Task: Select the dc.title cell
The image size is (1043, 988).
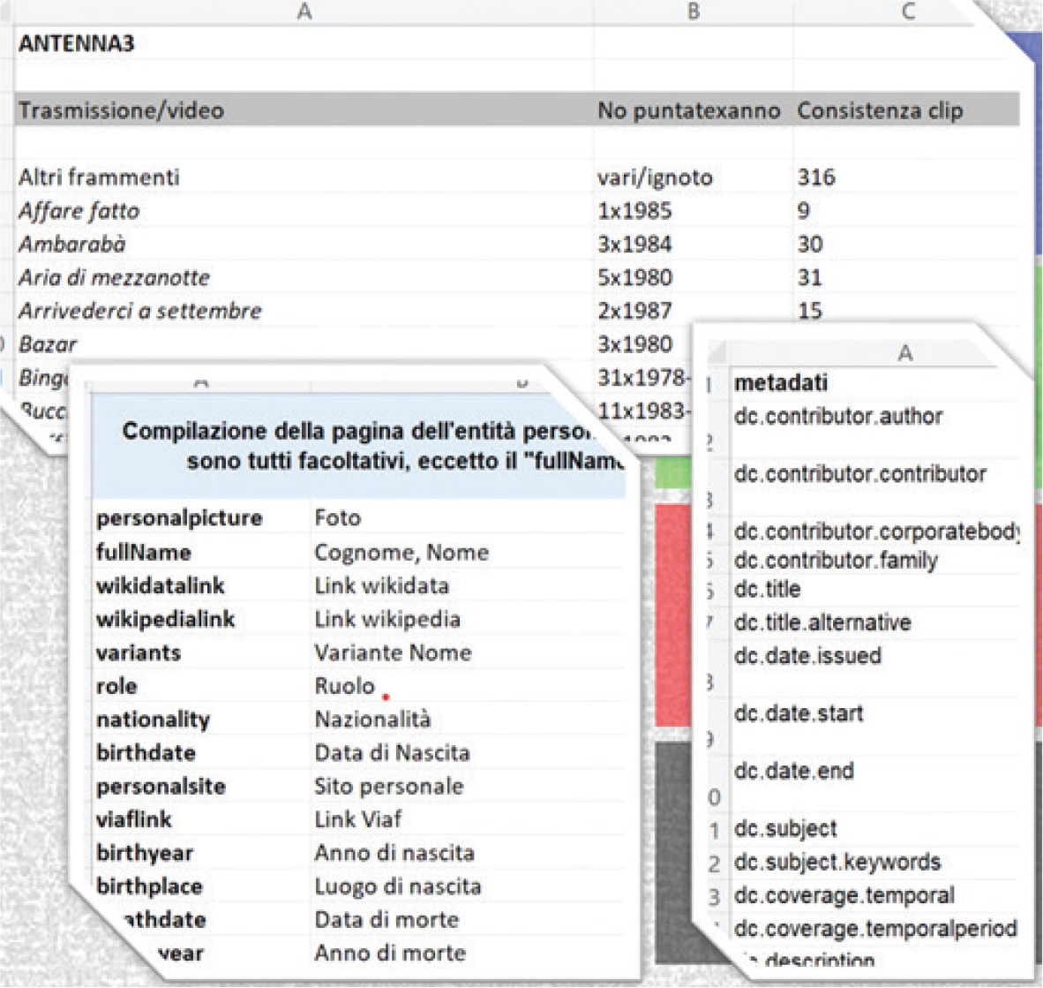Action: click(874, 590)
